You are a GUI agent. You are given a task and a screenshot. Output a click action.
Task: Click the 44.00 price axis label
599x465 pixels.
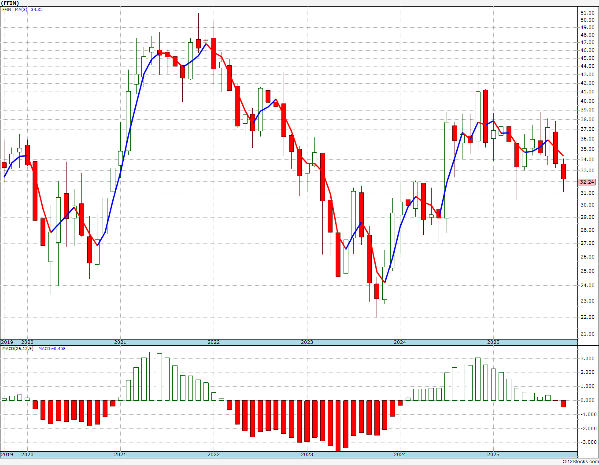click(x=587, y=66)
